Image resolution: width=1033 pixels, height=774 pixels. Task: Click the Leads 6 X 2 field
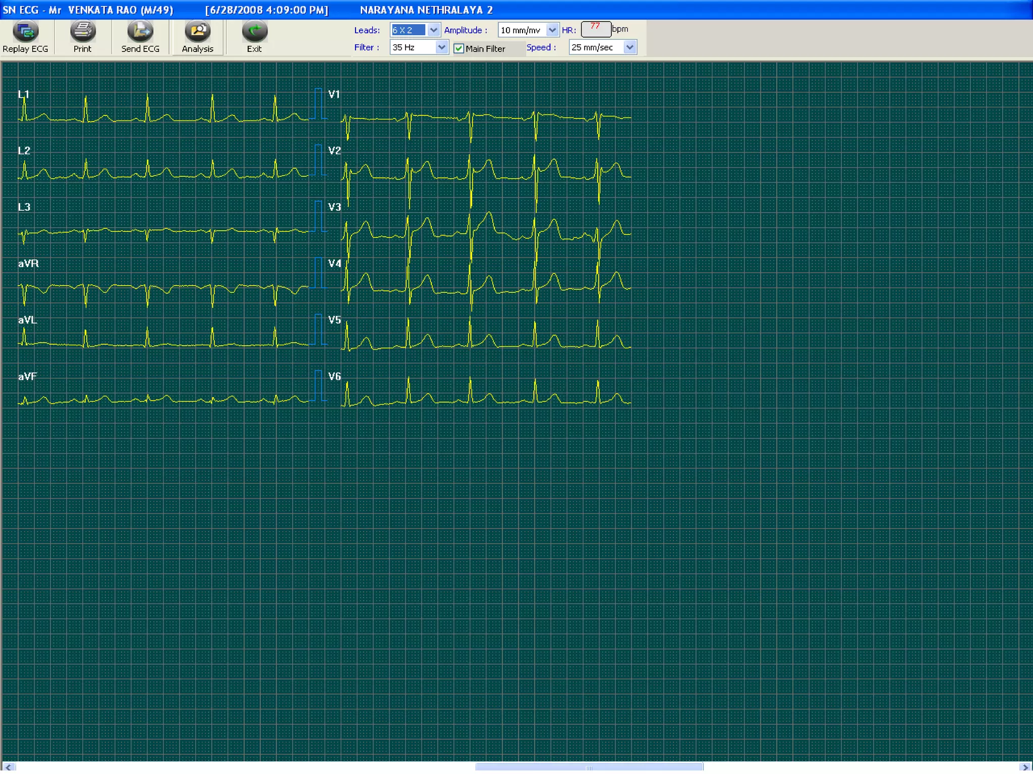click(x=408, y=30)
